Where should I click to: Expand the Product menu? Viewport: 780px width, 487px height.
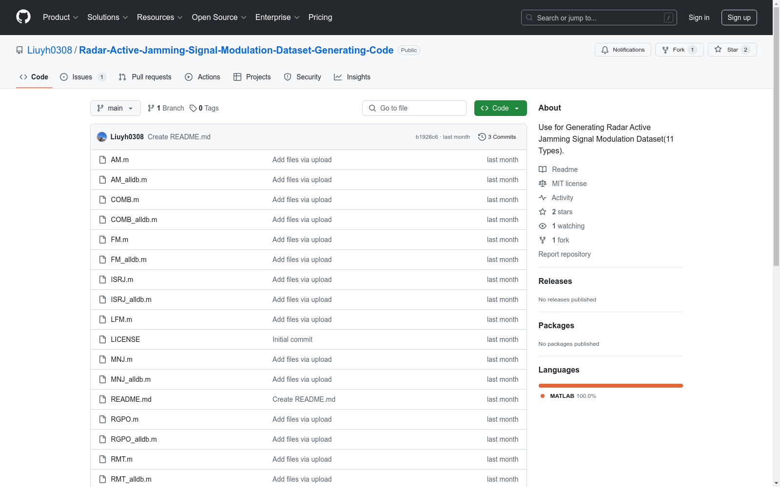(60, 17)
